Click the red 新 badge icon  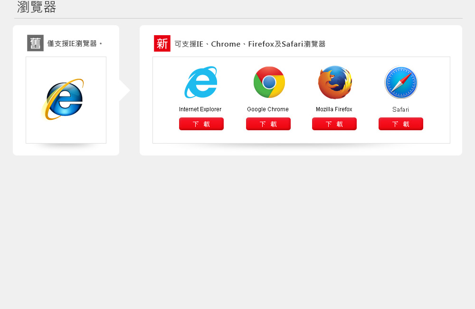tap(162, 43)
